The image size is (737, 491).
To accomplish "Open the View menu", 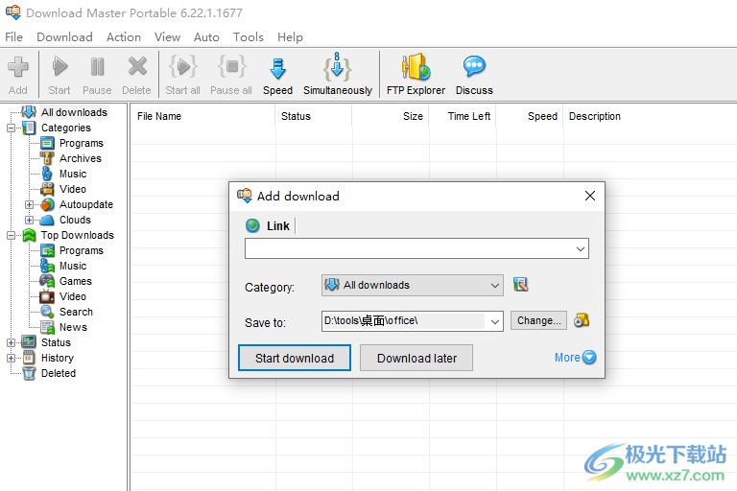I will [167, 37].
